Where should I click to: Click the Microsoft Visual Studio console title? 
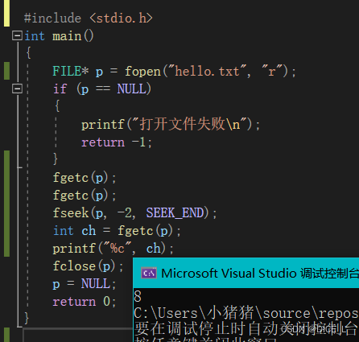260,274
